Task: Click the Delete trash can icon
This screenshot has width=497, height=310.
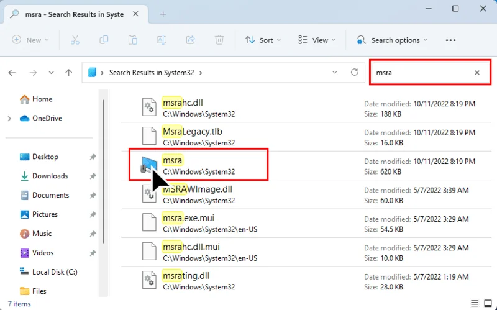Action: click(x=219, y=40)
